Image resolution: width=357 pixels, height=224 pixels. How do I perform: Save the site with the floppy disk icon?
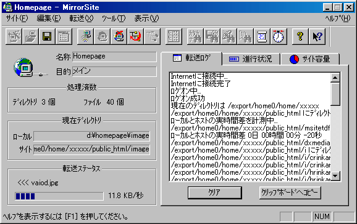[47, 36]
